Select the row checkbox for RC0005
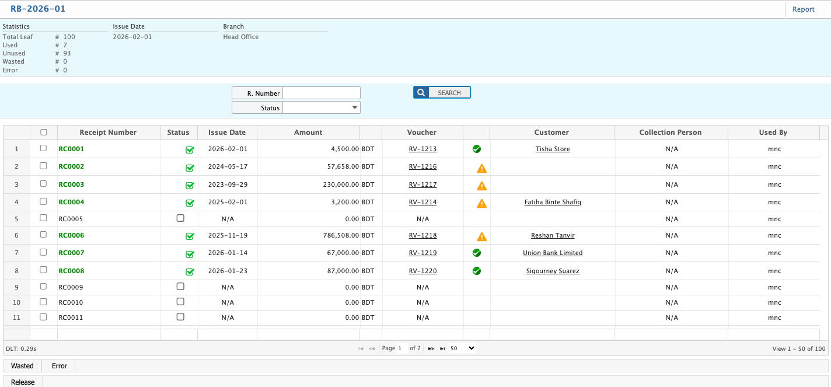Screen dimensions: 831x387 pyautogui.click(x=43, y=218)
